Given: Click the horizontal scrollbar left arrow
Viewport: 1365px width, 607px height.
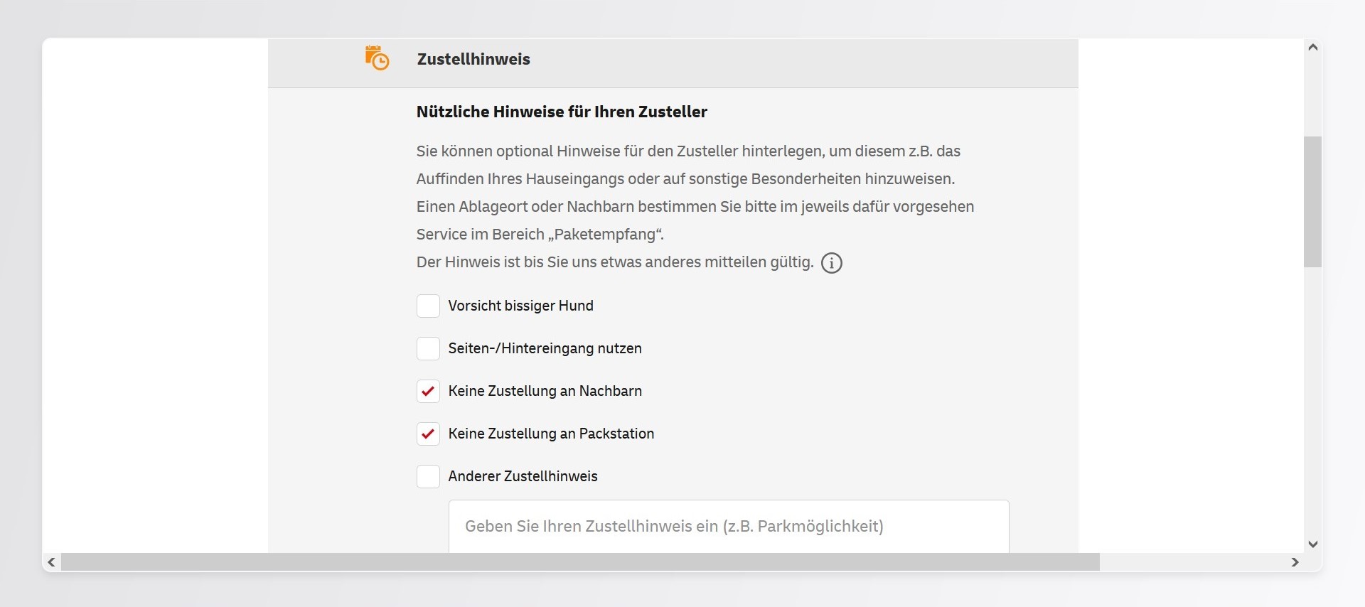Looking at the screenshot, I should (52, 562).
